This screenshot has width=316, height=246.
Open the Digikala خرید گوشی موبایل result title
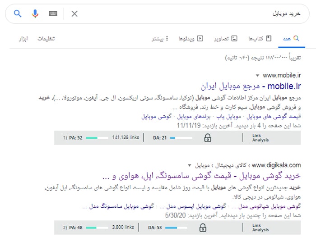(201, 176)
